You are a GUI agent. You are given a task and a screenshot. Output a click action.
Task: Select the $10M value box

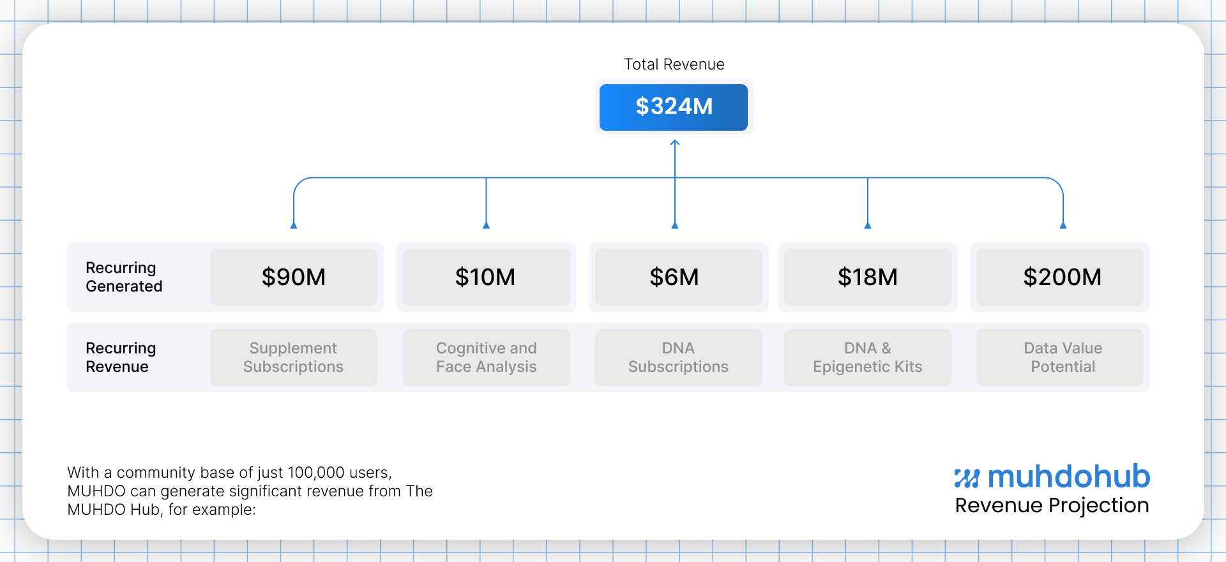[486, 277]
